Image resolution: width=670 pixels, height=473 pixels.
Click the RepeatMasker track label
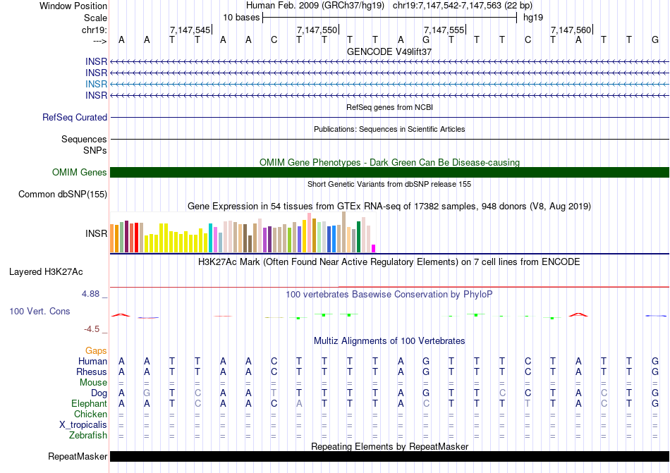(77, 457)
